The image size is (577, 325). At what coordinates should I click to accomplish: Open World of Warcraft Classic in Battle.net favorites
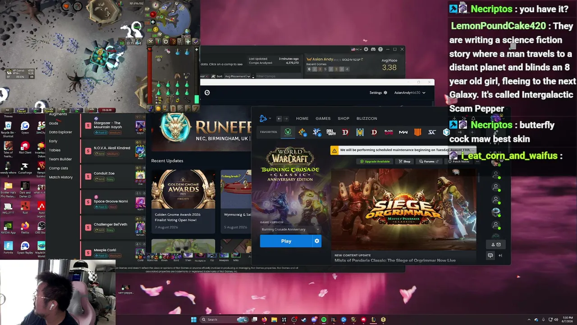(x=288, y=132)
